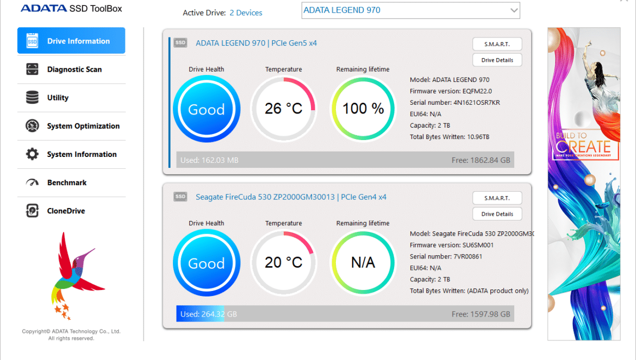Open Drive Details for Seagate FireCuda 530
The image size is (636, 360).
point(497,214)
